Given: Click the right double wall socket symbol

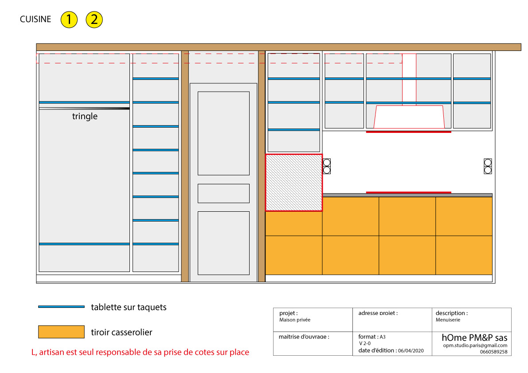Looking at the screenshot, I should [488, 167].
